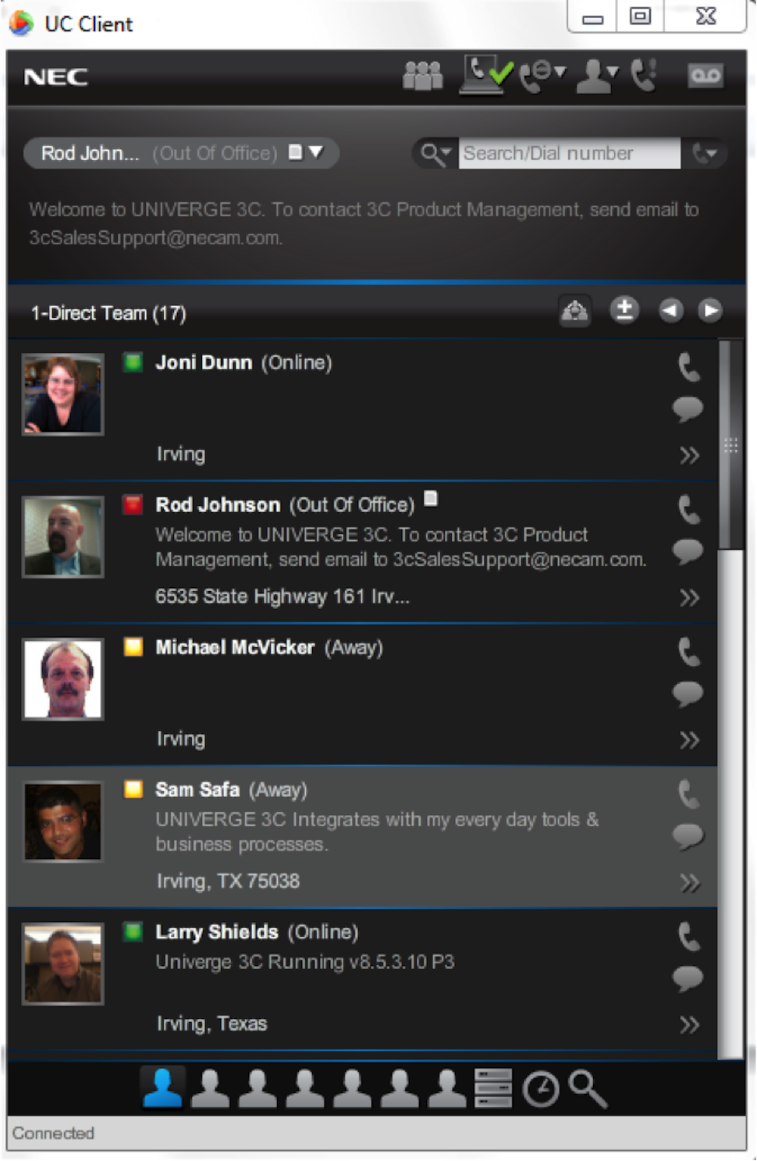Screen dimensions: 757x1161
Task: Switch to the second contact group tab
Action: click(x=211, y=1088)
